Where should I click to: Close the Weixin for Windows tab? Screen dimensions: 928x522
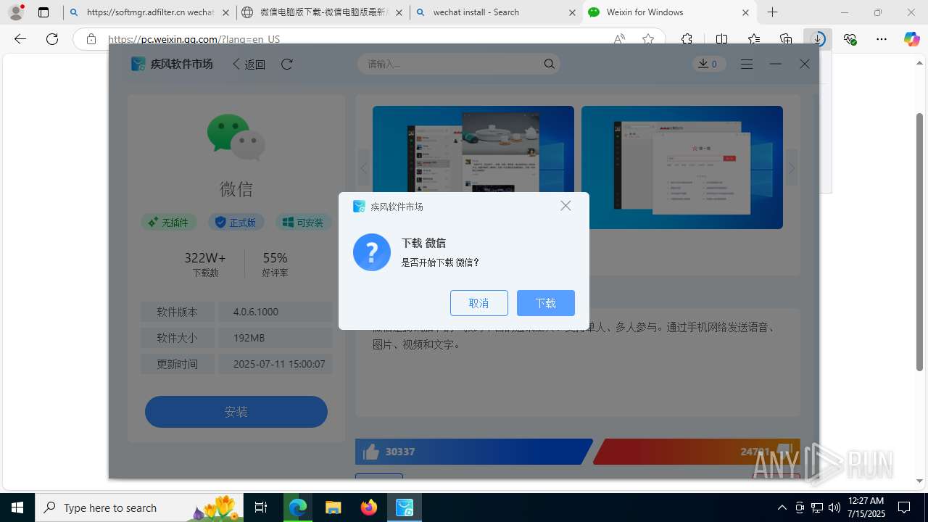coord(745,12)
